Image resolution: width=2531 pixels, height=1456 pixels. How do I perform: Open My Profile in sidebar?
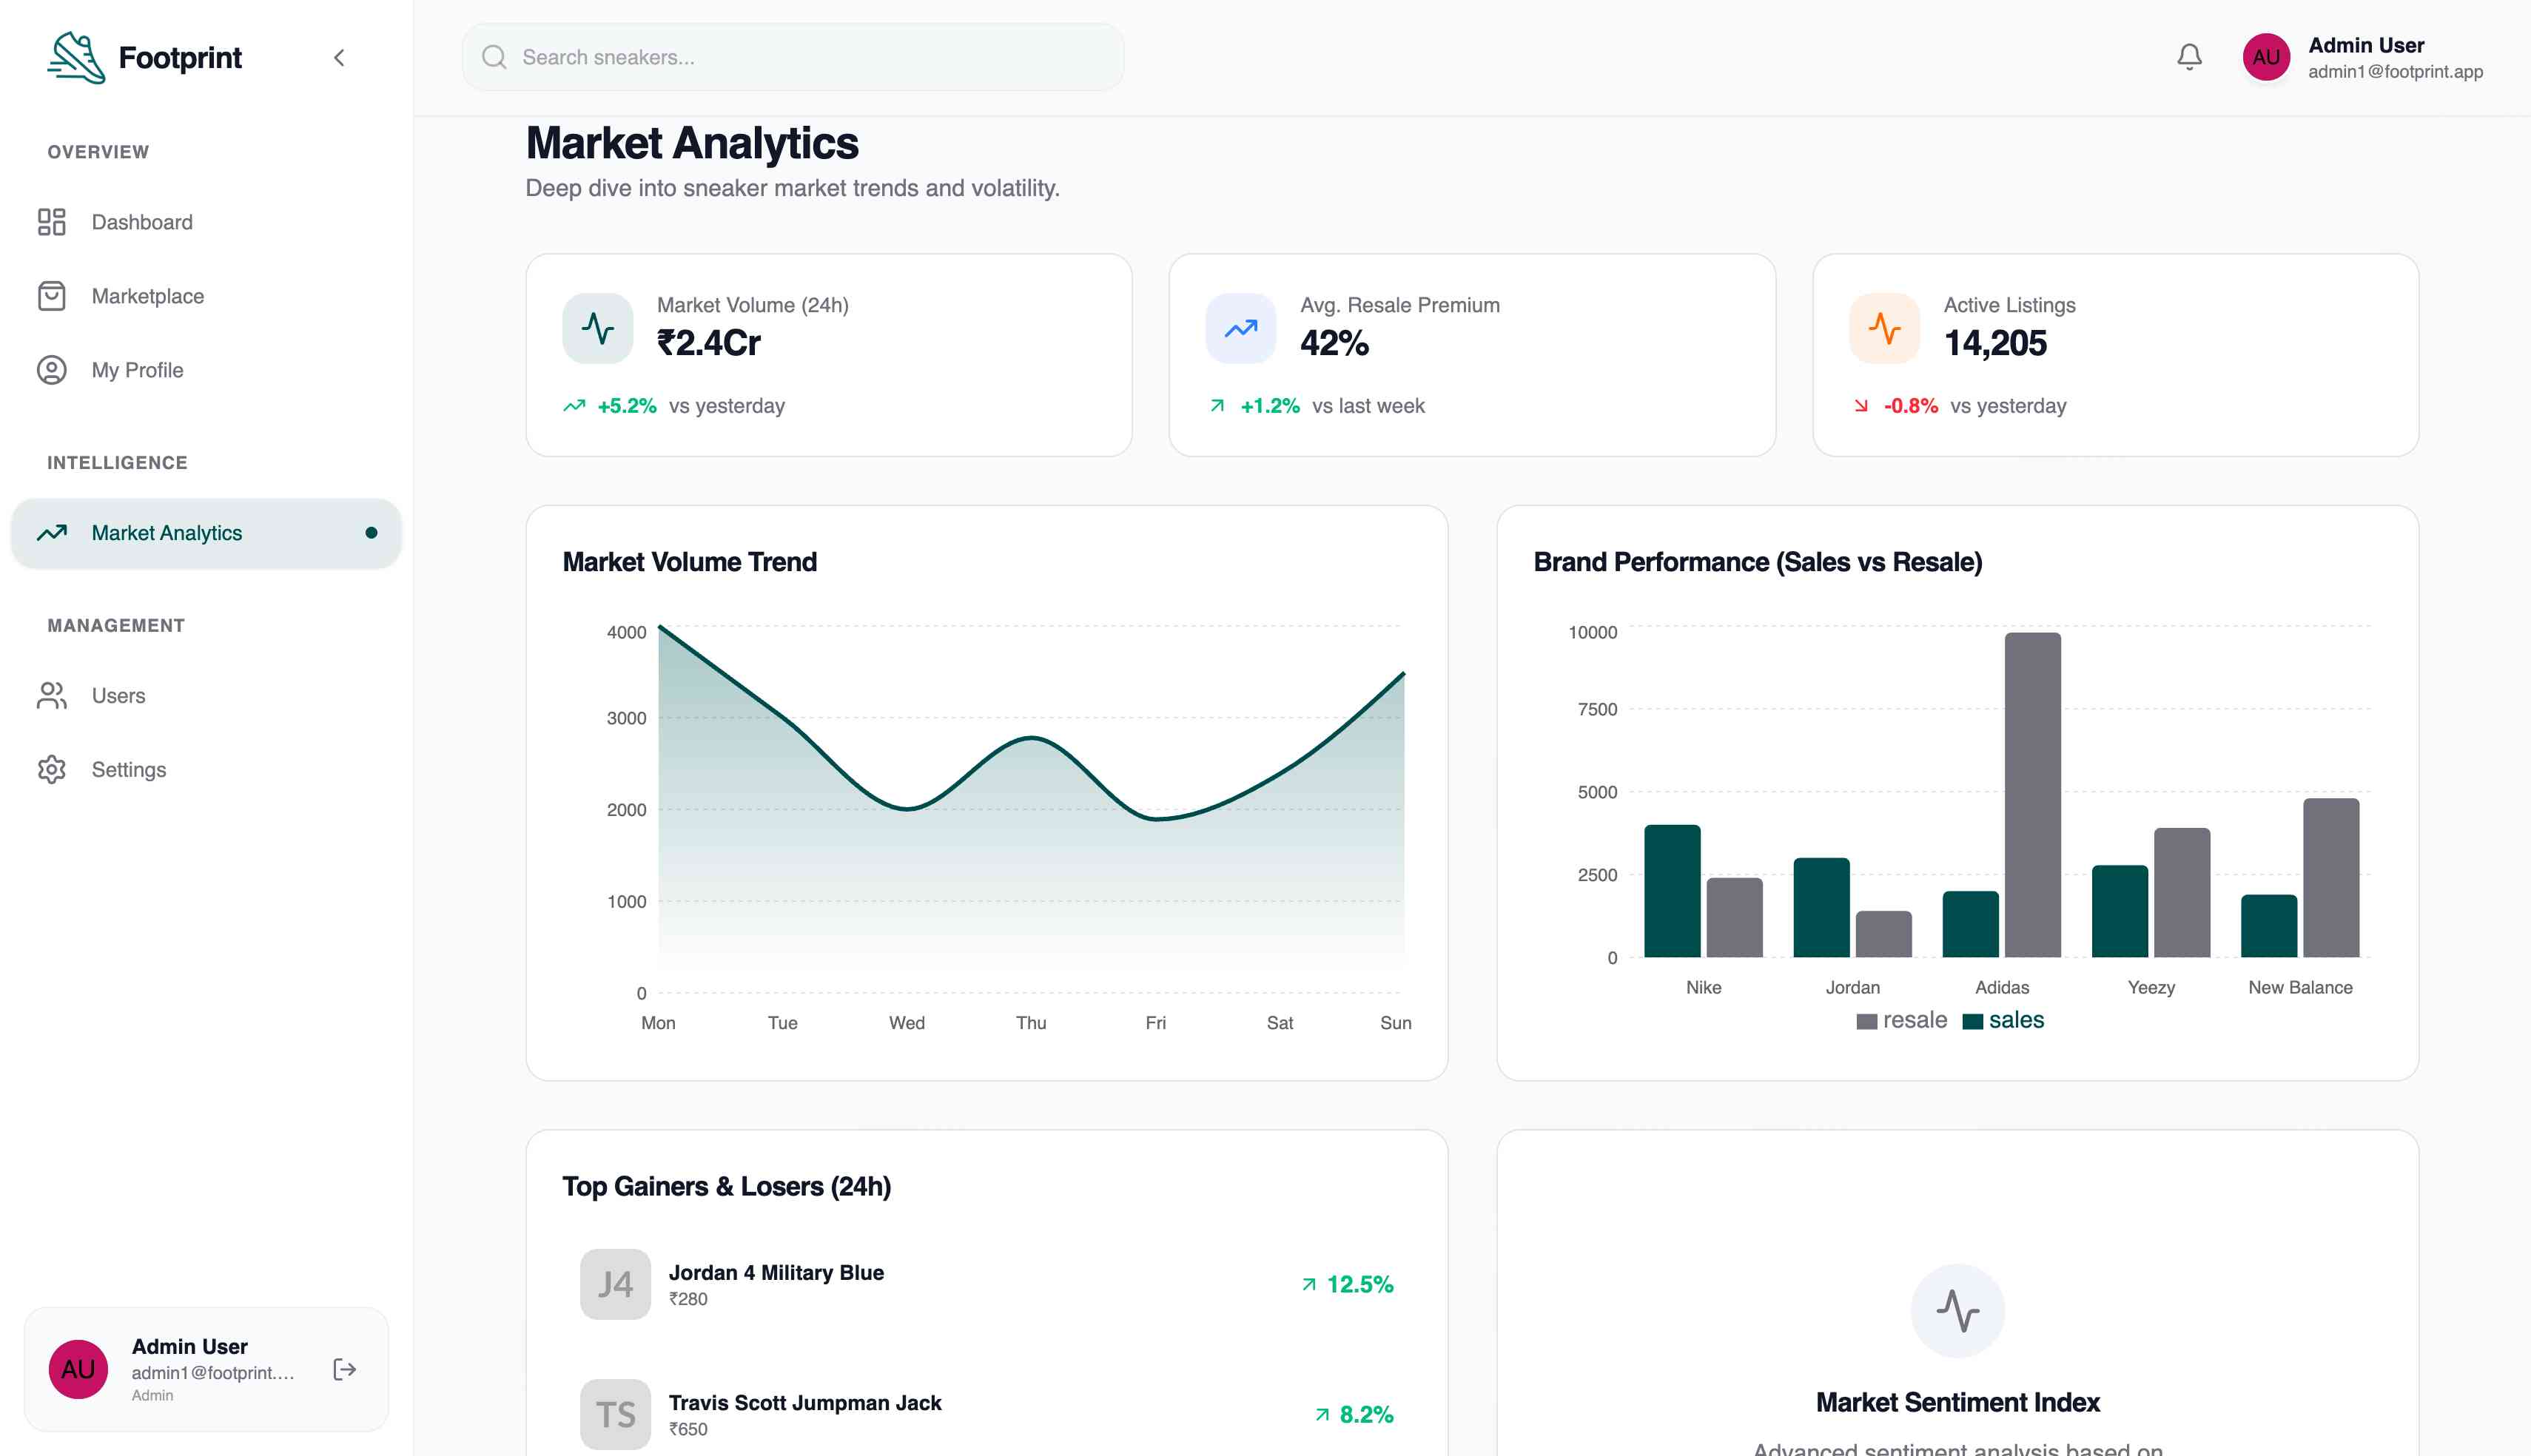(137, 370)
